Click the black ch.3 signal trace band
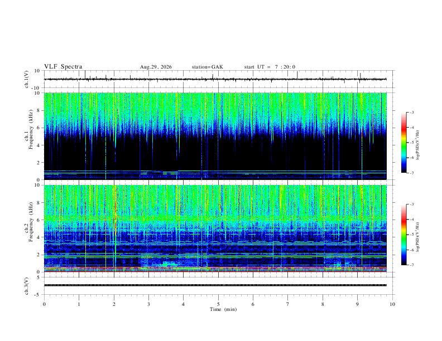Image resolution: width=442 pixels, height=341 pixels. point(215,285)
